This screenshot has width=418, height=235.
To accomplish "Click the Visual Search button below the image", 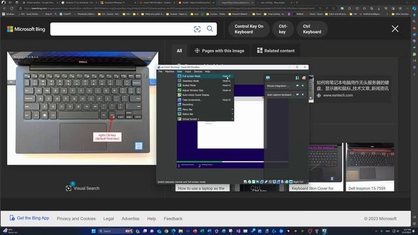I will [83, 188].
